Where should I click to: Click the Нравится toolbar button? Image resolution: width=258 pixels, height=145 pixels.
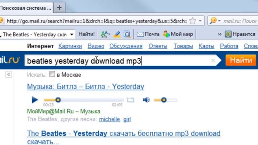coord(240,34)
